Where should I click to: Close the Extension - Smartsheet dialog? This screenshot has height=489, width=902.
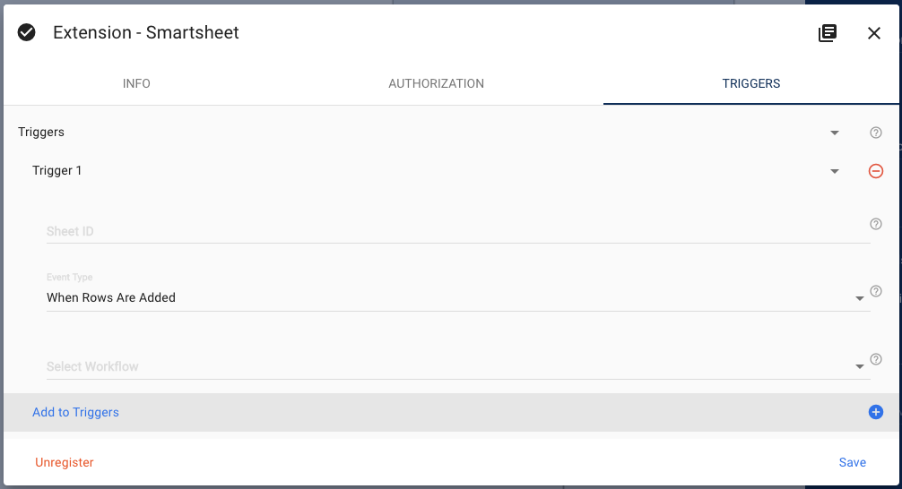pos(874,33)
